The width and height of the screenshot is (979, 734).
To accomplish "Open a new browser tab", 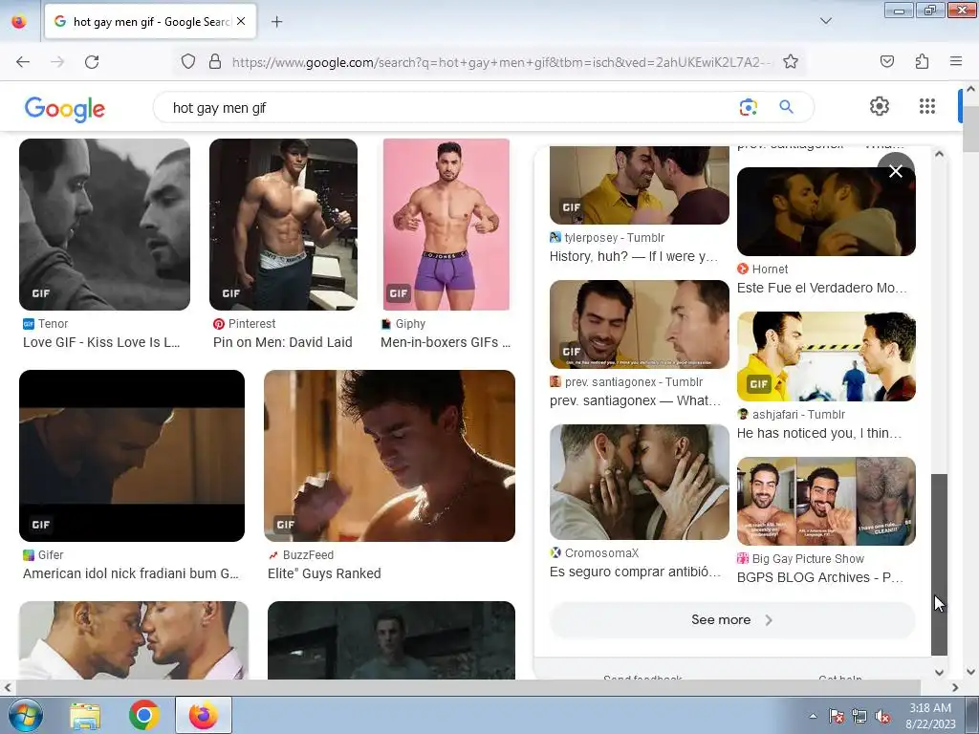I will [276, 22].
